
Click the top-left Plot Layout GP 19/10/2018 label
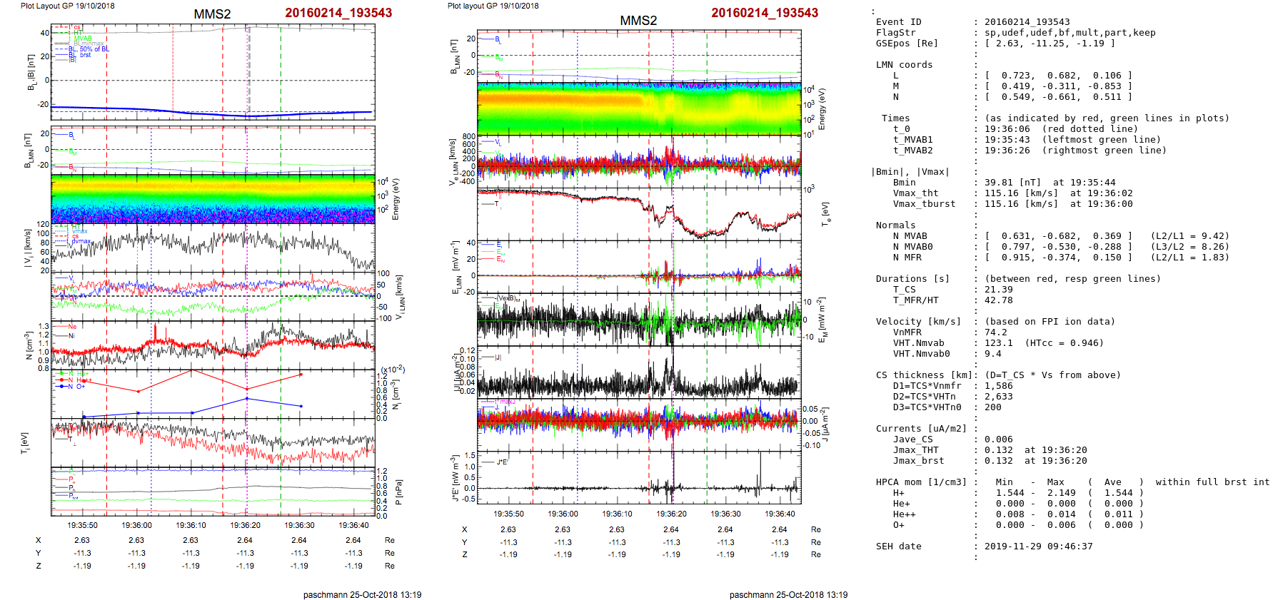pos(67,6)
